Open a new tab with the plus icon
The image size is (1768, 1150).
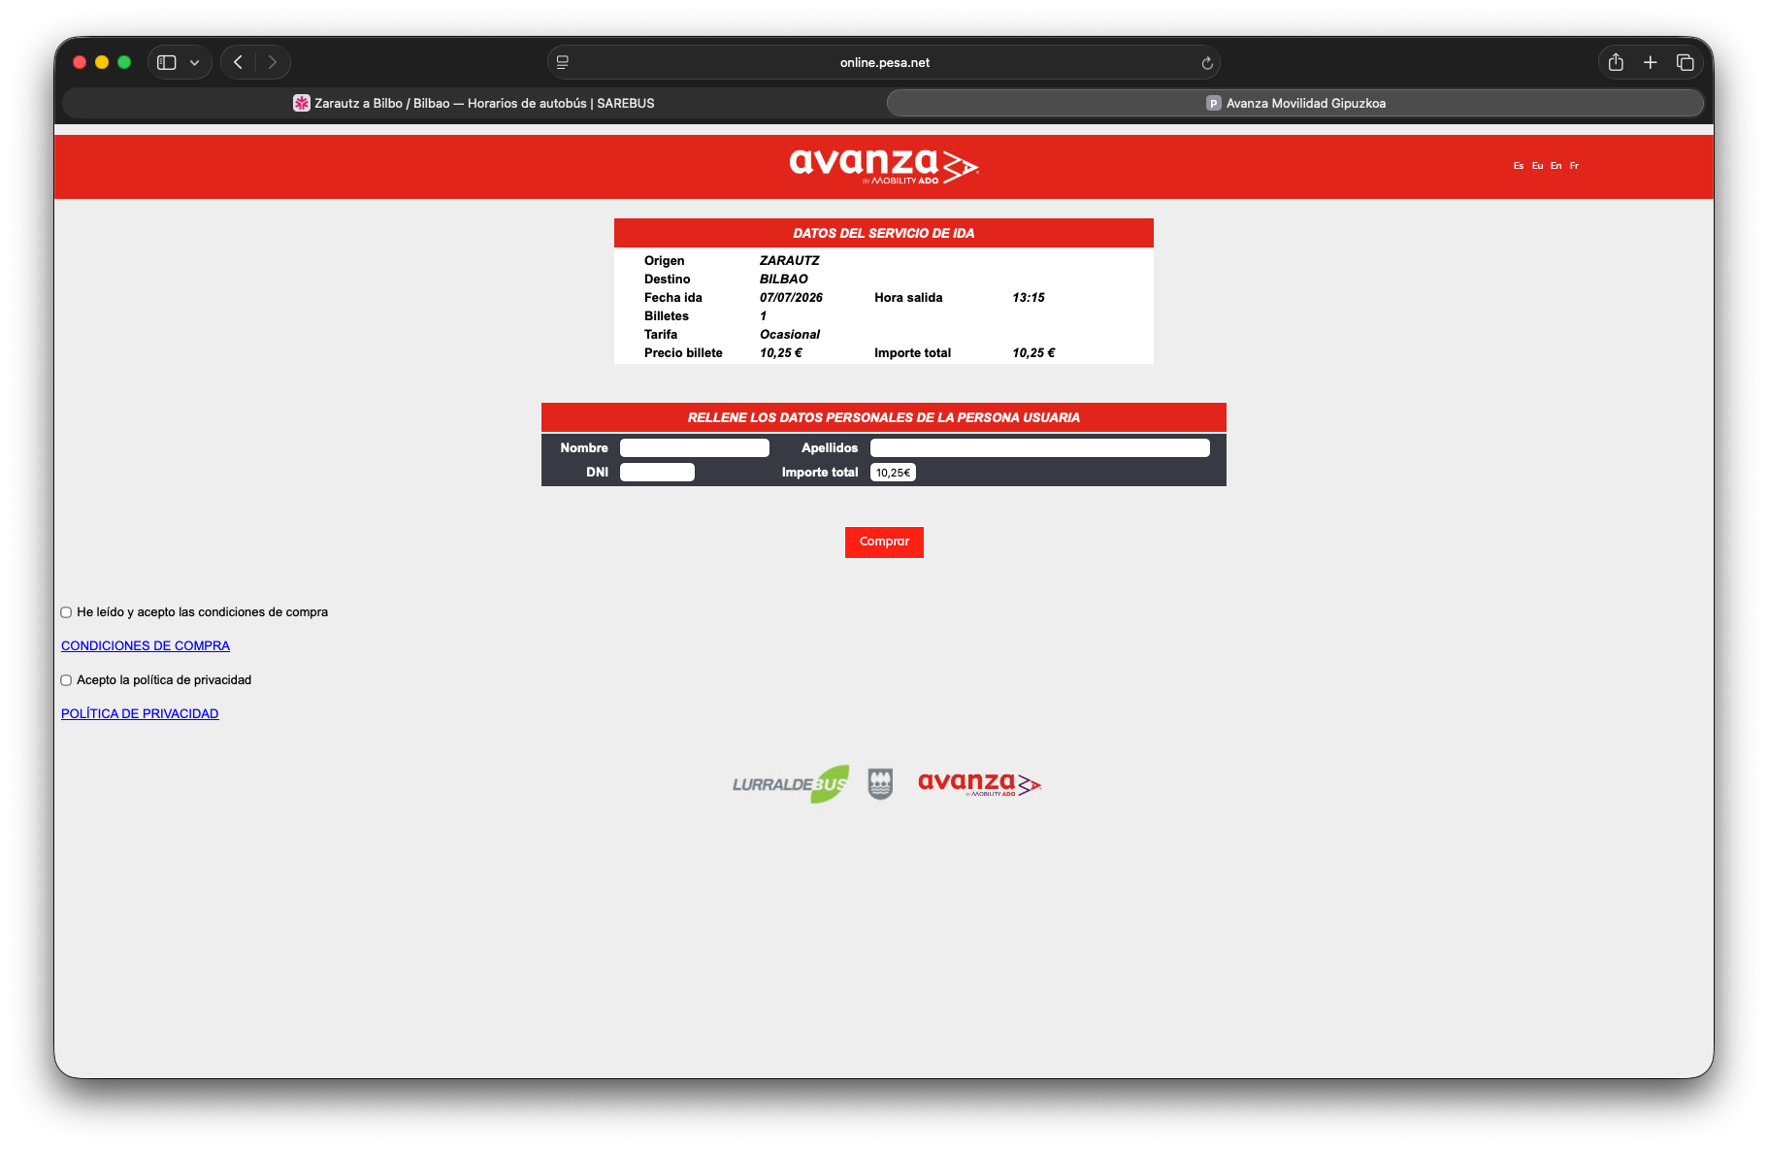(1650, 62)
